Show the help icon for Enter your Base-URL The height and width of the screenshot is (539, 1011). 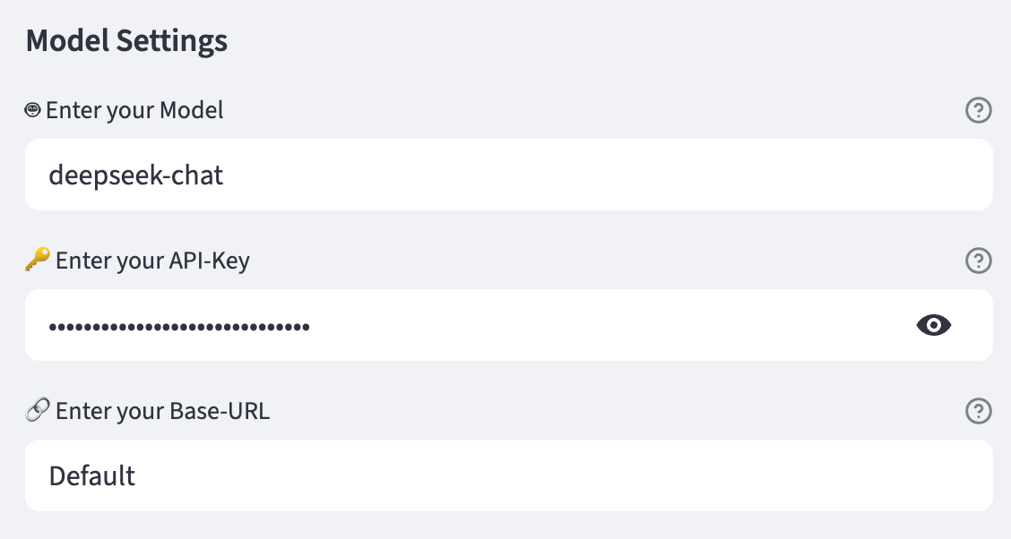pos(978,411)
